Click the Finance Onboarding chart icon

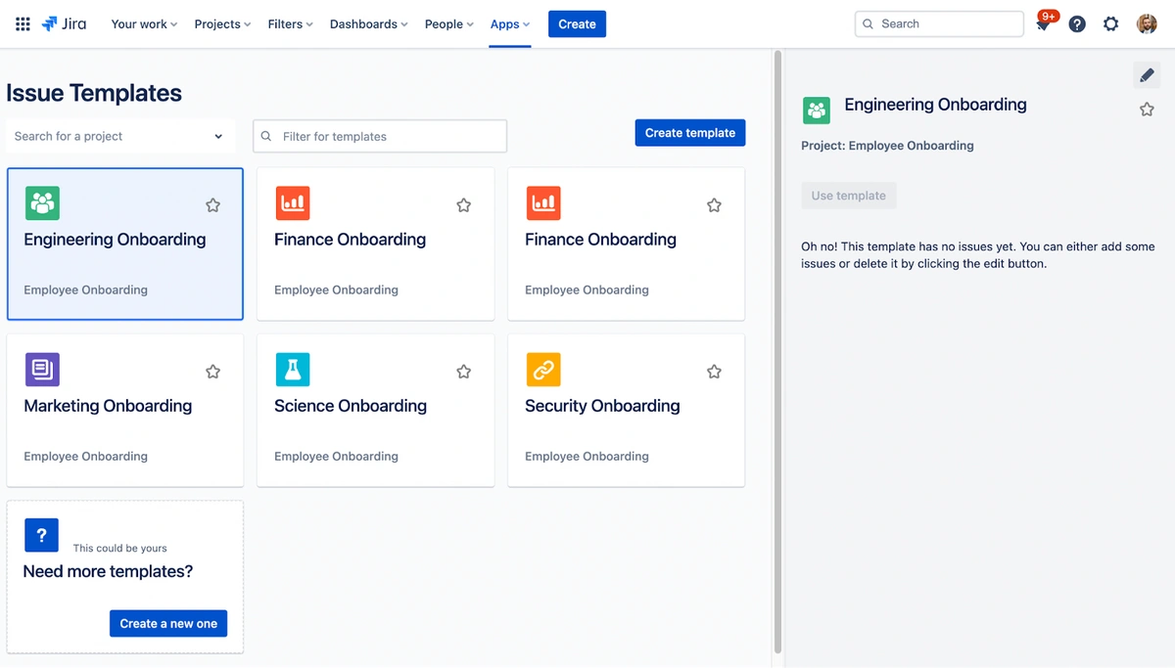(x=293, y=202)
